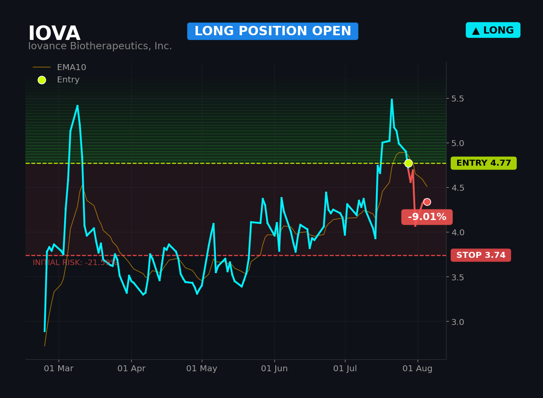543x398 pixels.
Task: Click the 3.5 price axis label
Action: 458,277
